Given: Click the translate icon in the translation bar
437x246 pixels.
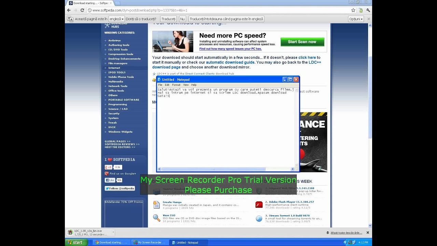Looking at the screenshot, I should pos(70,19).
